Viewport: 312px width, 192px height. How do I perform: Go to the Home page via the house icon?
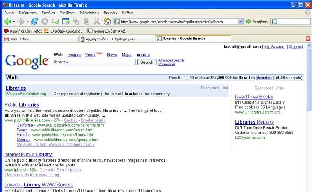click(107, 21)
